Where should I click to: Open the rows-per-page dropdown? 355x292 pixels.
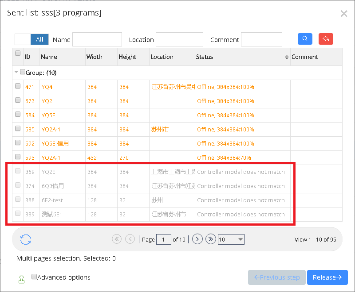[x=231, y=239]
